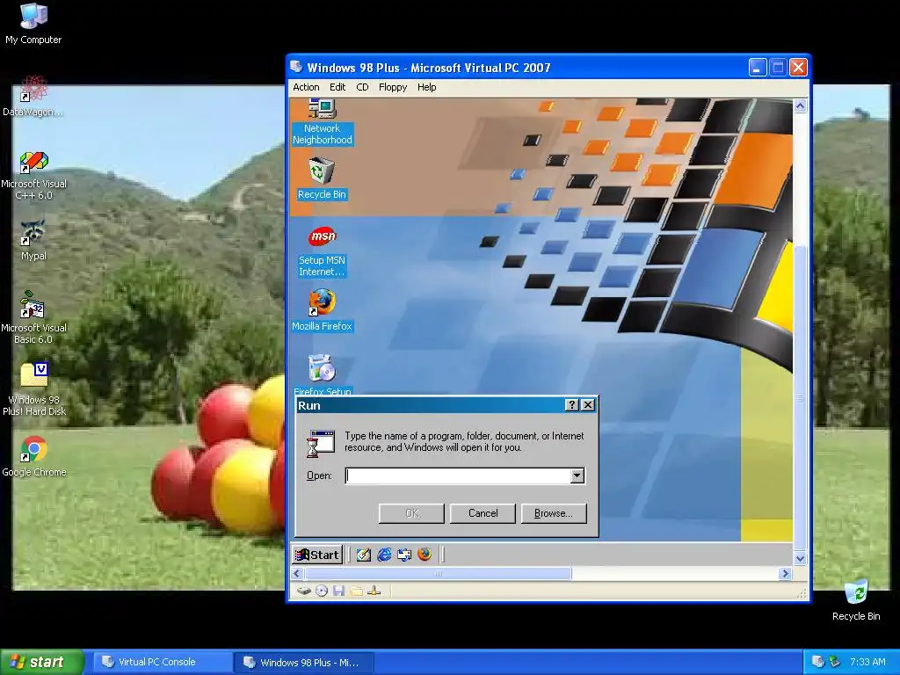The height and width of the screenshot is (675, 900).
Task: Select Mozilla Firefox icon in the VM
Action: [x=322, y=310]
